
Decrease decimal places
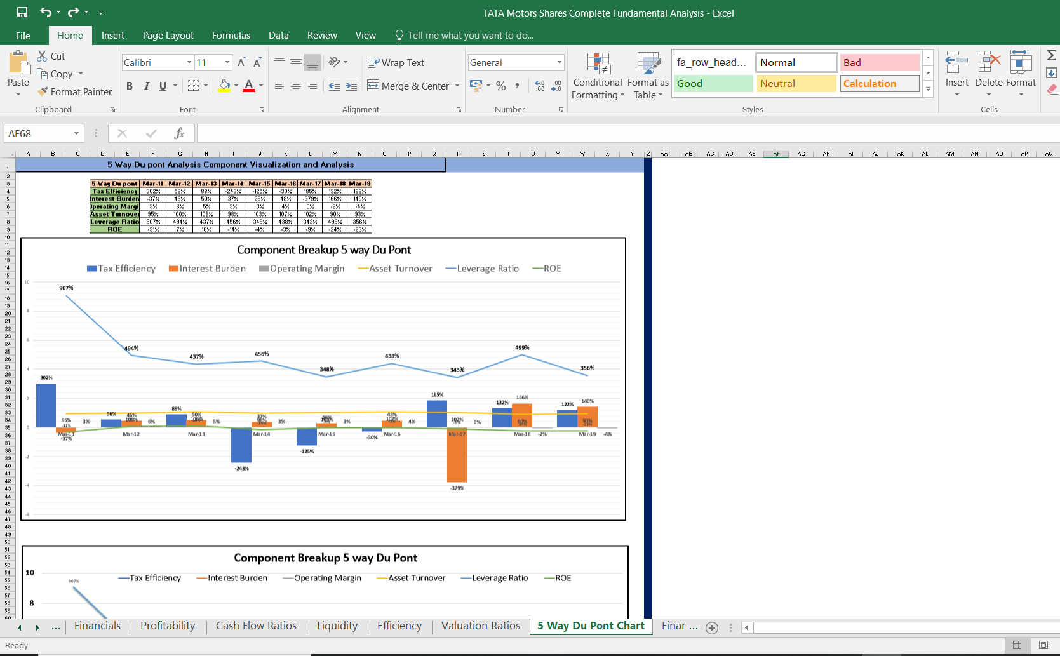tap(556, 86)
